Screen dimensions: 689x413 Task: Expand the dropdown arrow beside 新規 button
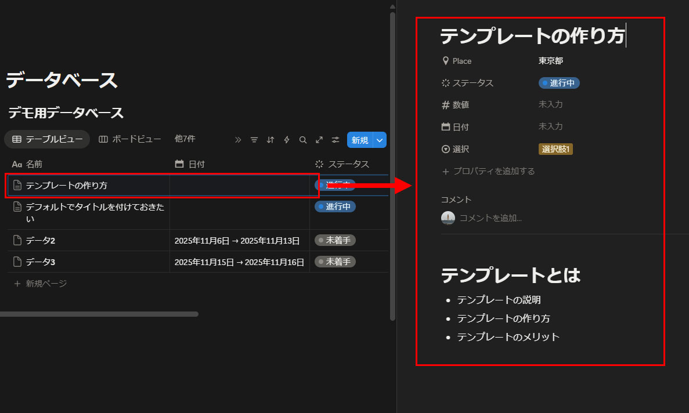coord(380,140)
